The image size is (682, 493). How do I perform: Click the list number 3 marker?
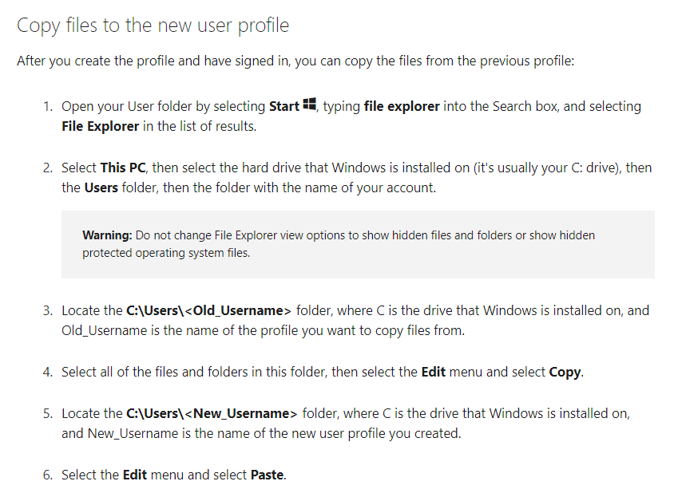pyautogui.click(x=48, y=310)
